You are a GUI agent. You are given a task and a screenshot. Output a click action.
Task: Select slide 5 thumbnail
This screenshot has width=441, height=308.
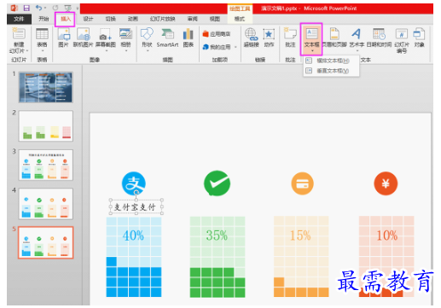46,242
